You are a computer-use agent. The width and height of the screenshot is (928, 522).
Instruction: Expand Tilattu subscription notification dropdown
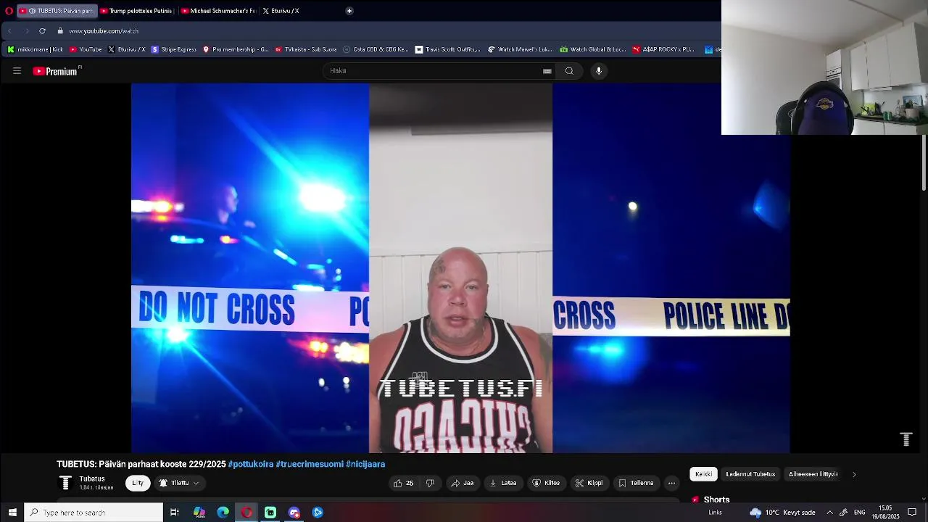tap(179, 483)
